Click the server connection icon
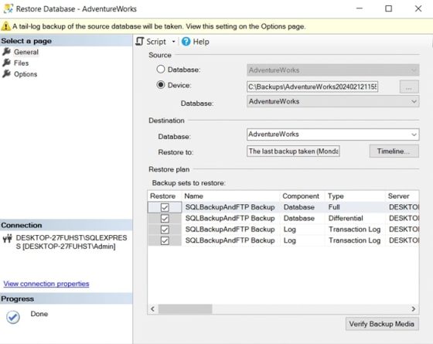 8,238
